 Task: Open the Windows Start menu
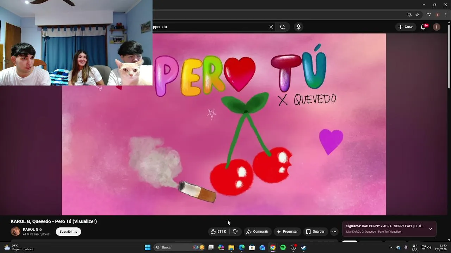point(148,247)
